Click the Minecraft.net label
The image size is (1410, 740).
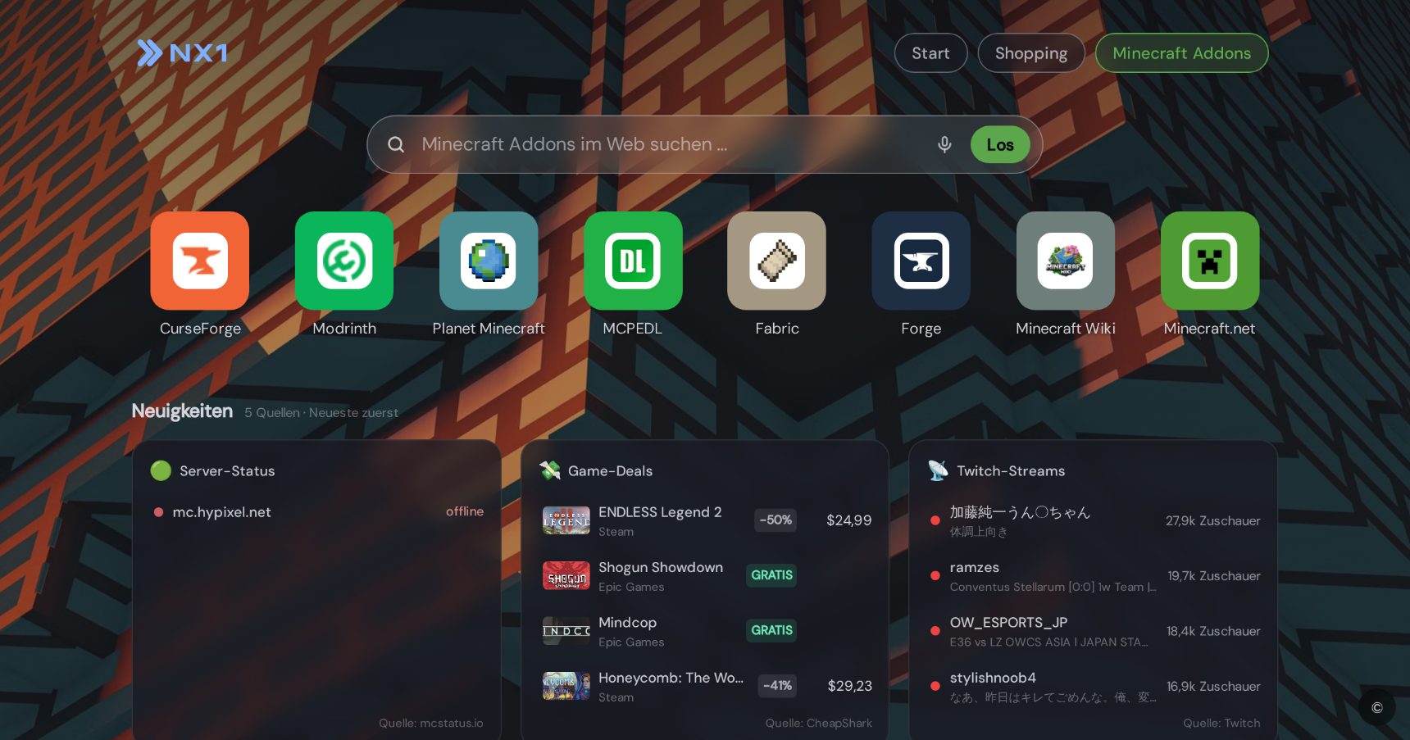pos(1210,329)
